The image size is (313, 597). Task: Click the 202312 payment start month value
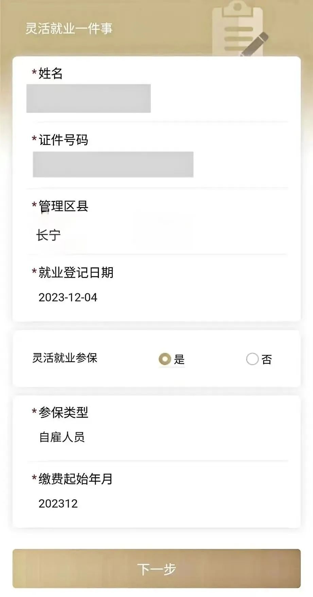(x=58, y=503)
